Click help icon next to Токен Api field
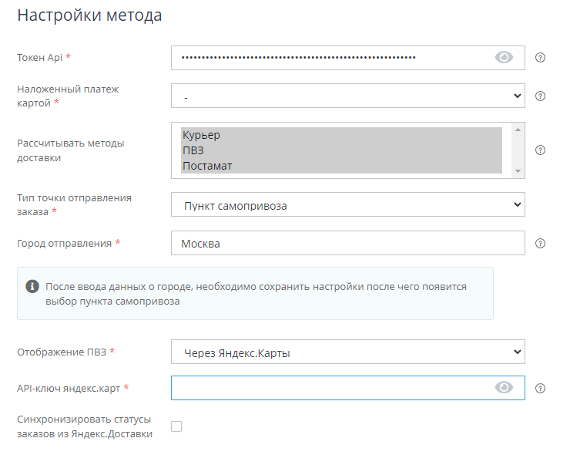Screen dimensions: 570x455 coord(540,57)
